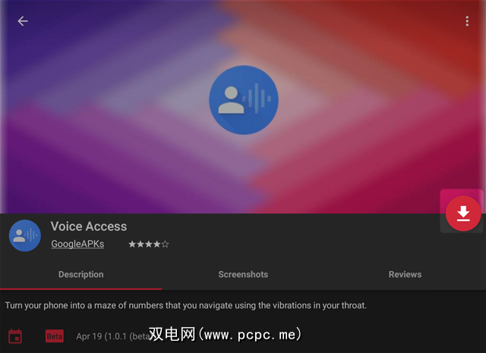486x353 pixels.
Task: Go back using the arrow icon
Action: click(x=23, y=21)
